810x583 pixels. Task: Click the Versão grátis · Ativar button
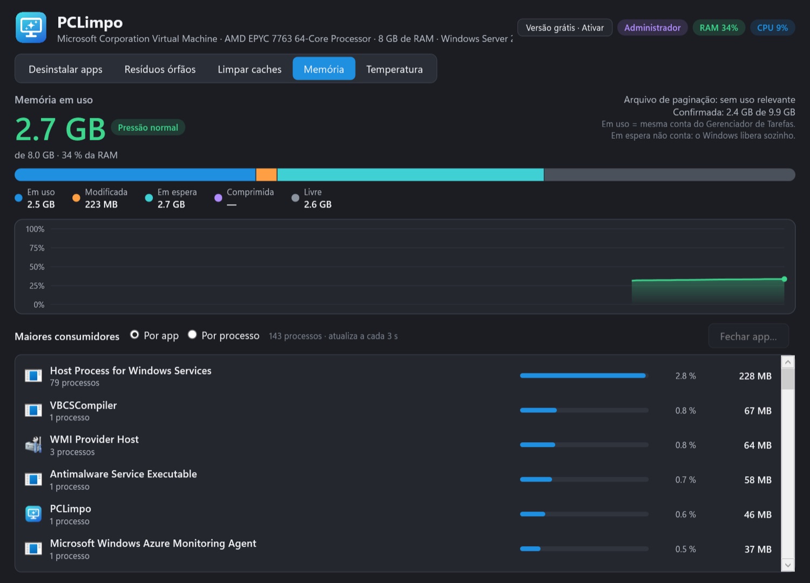tap(565, 28)
